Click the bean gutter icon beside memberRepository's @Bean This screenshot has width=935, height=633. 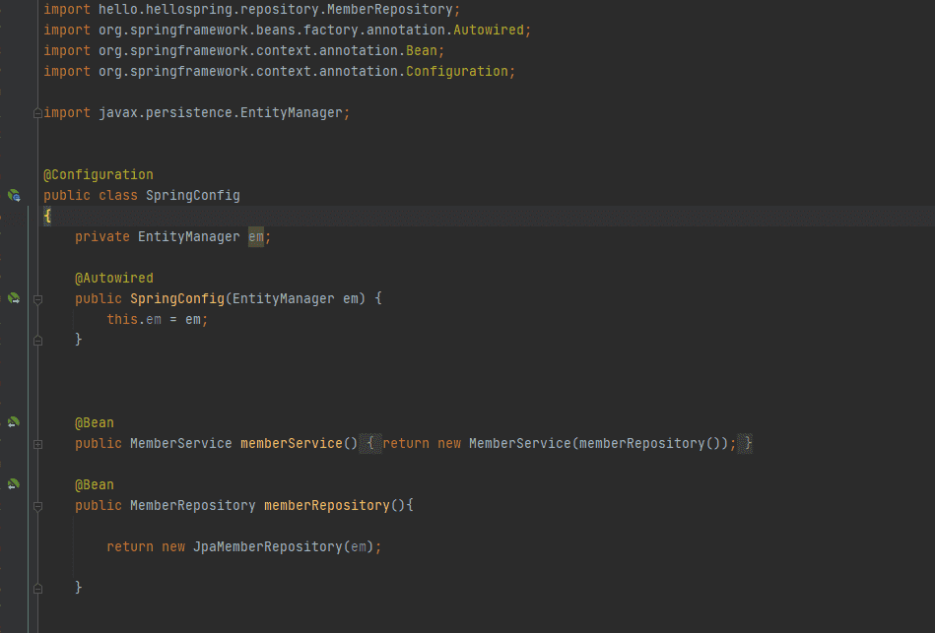pyautogui.click(x=14, y=484)
